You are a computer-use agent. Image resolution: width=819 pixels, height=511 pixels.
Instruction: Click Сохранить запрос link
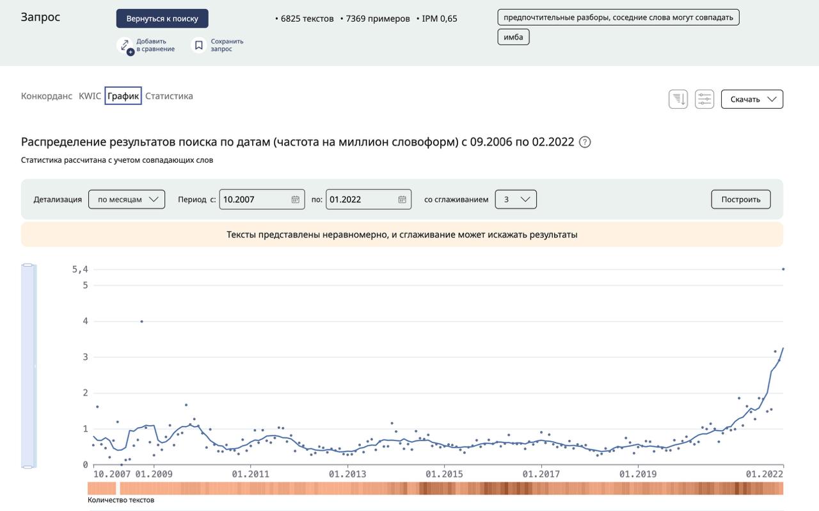[x=227, y=45]
